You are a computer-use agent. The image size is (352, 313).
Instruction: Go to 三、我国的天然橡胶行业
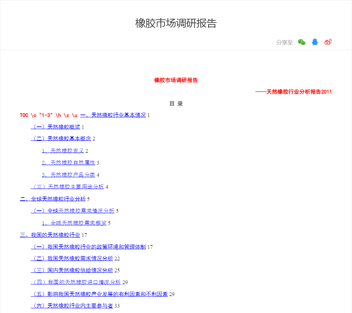[50, 235]
